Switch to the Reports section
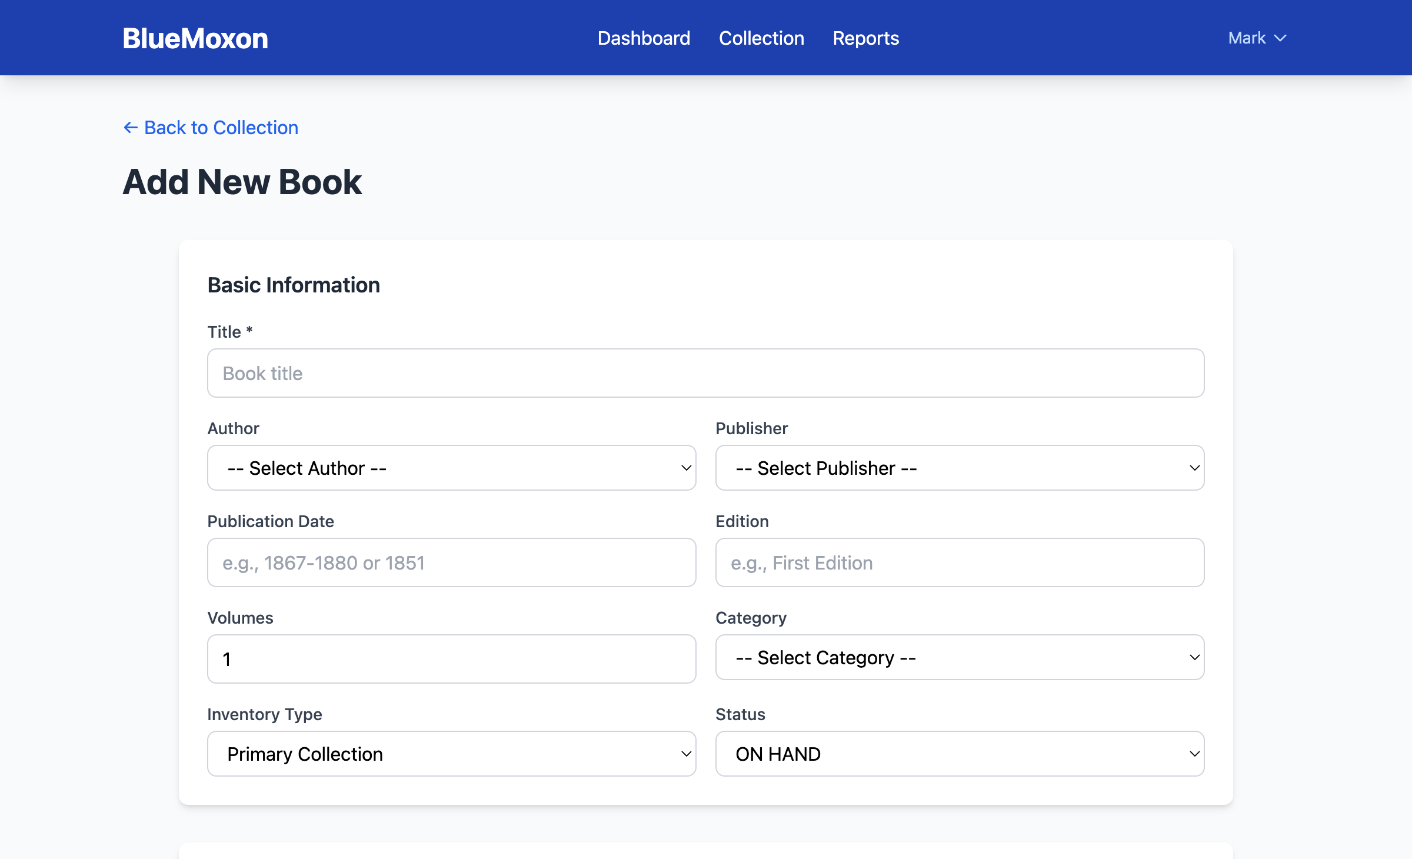The image size is (1412, 859). coord(865,38)
